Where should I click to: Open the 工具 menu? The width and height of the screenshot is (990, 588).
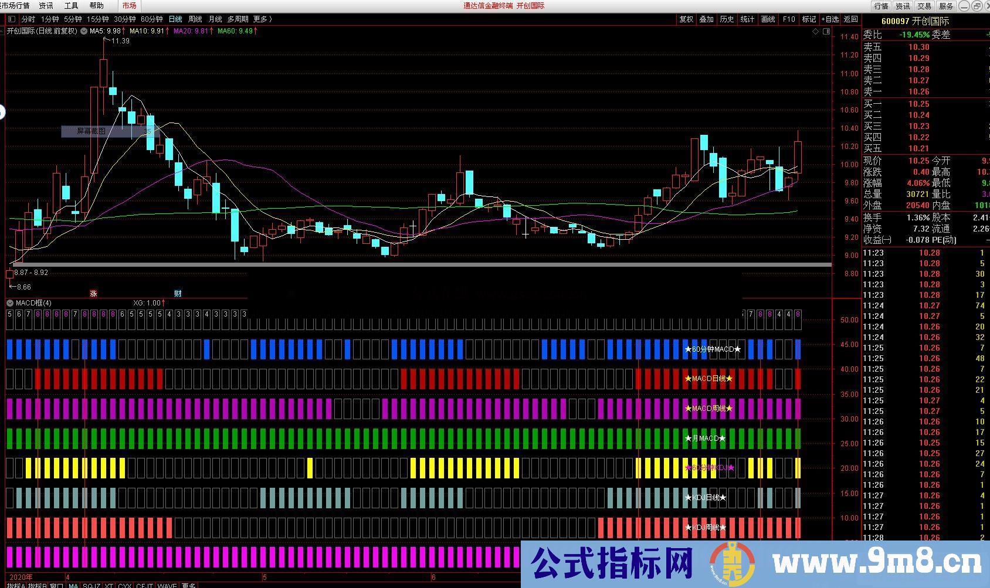(x=70, y=5)
